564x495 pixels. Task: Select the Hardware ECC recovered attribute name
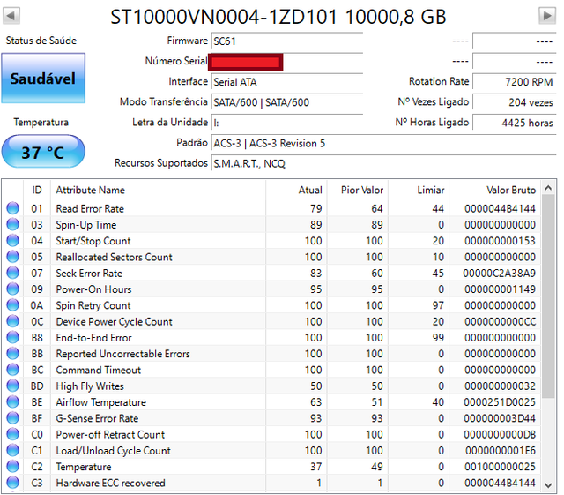(x=110, y=483)
